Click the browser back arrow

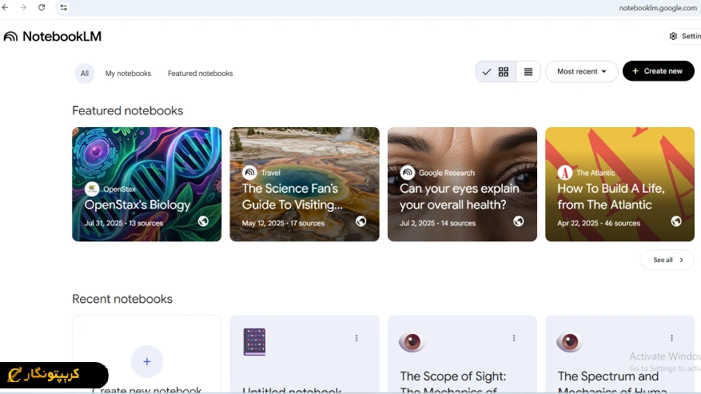(x=6, y=7)
